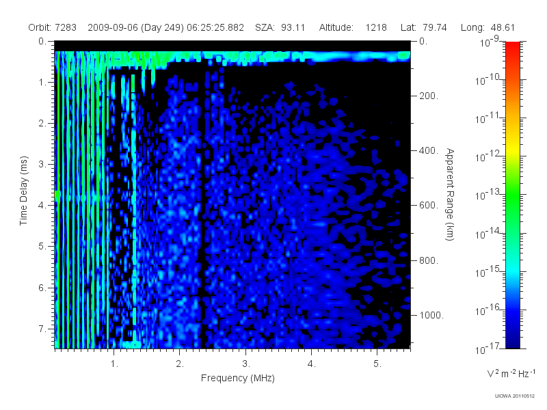
Task: Click the color bar yellow region near 10^-12
Action: coord(513,152)
